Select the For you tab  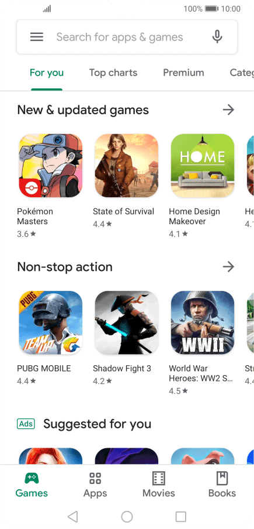47,73
